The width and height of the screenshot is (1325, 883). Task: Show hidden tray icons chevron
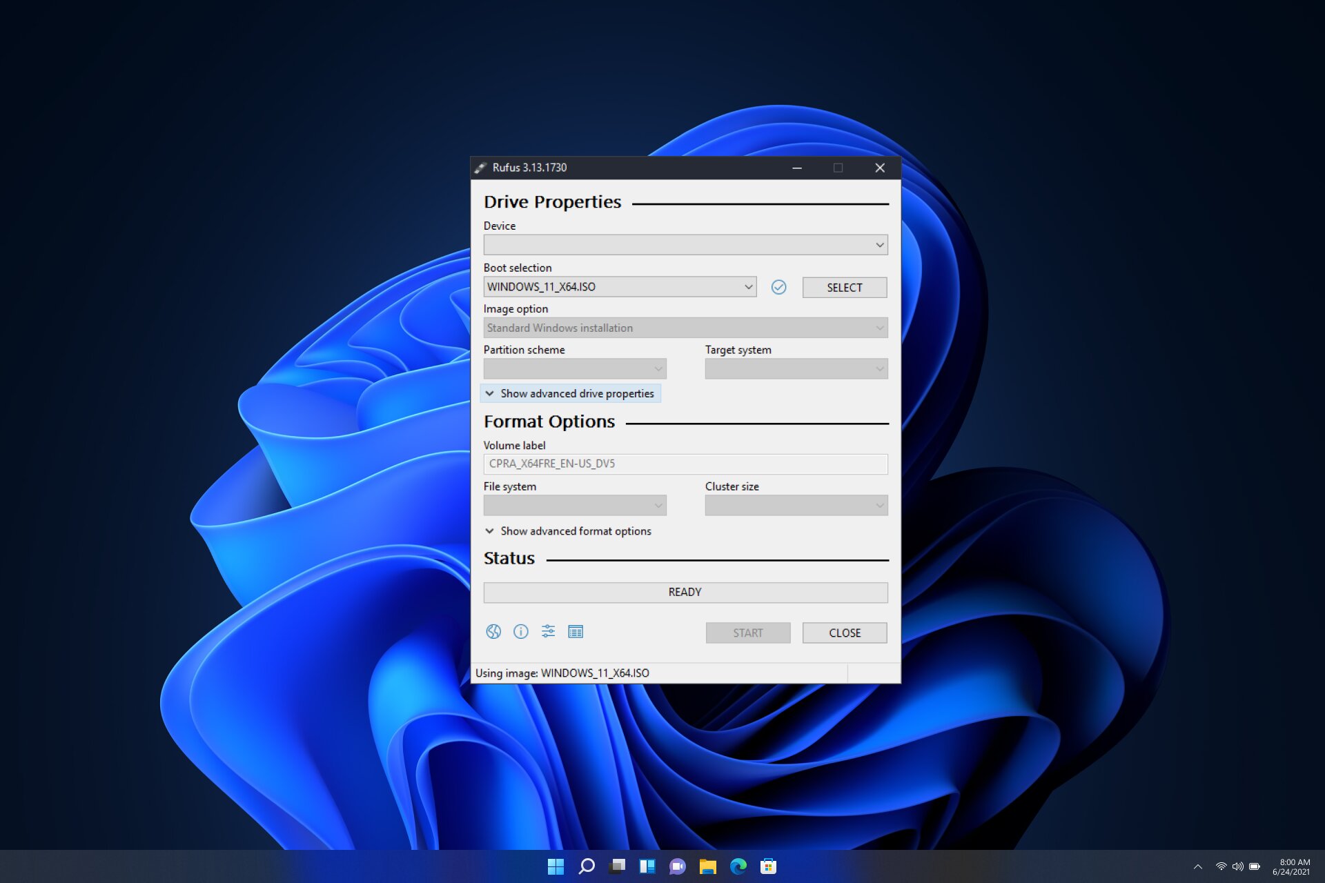click(1198, 866)
